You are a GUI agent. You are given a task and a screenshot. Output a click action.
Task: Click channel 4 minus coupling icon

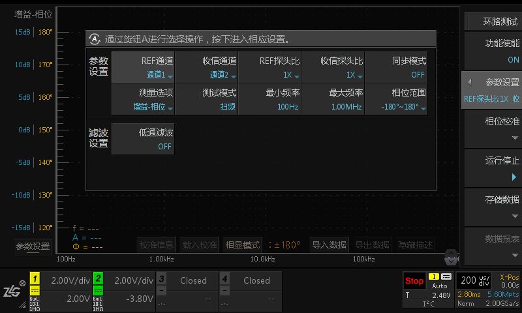pyautogui.click(x=224, y=291)
